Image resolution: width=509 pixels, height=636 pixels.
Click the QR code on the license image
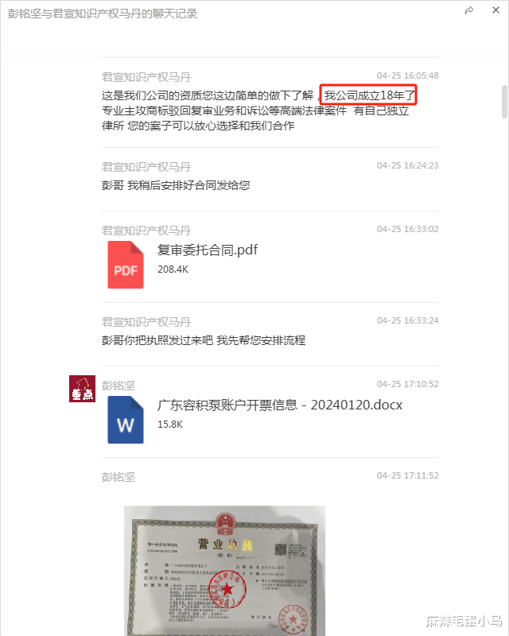281,549
